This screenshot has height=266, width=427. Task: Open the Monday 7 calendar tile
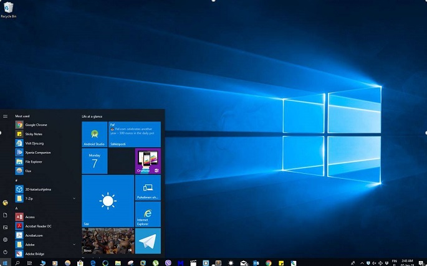pos(94,161)
